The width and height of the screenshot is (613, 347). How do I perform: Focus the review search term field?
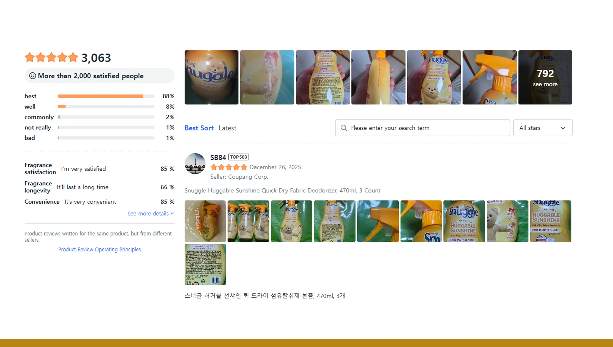(422, 128)
